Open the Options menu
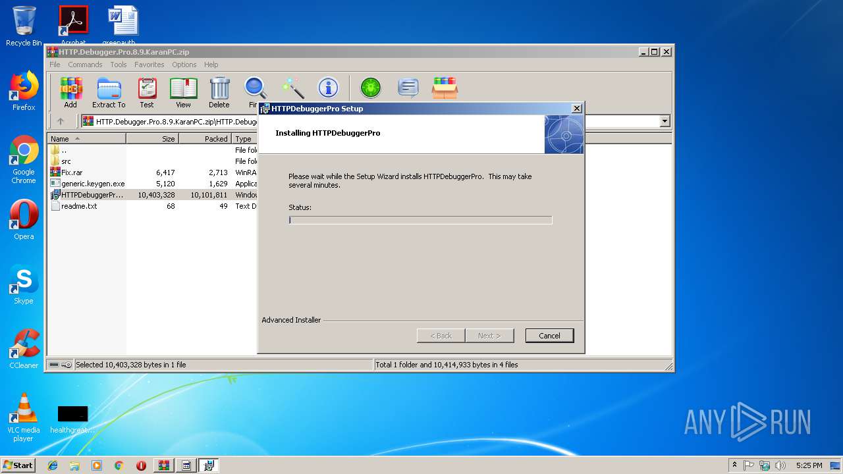Viewport: 843px width, 474px height. tap(184, 65)
